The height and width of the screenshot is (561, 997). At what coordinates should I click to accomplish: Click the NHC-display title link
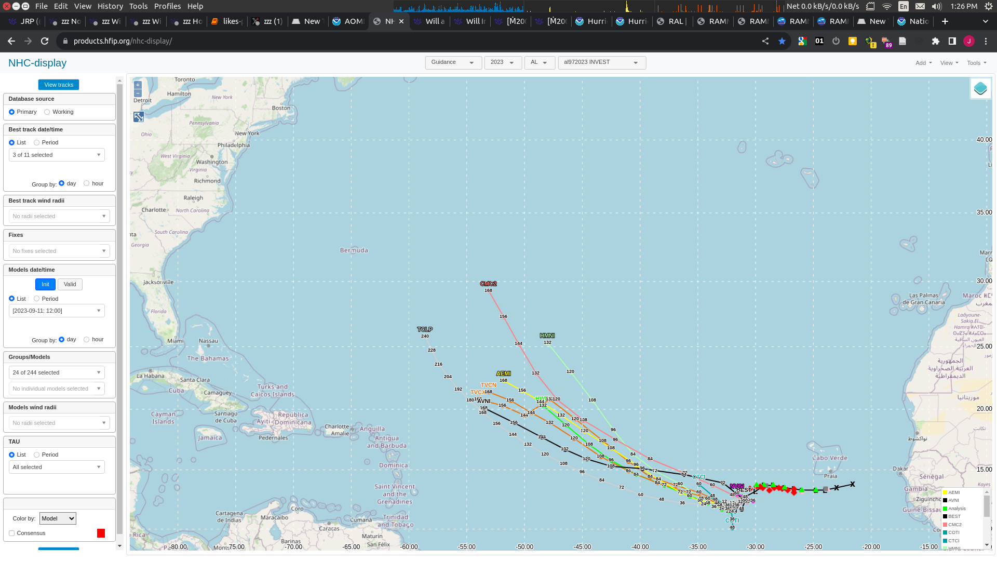[x=37, y=63]
